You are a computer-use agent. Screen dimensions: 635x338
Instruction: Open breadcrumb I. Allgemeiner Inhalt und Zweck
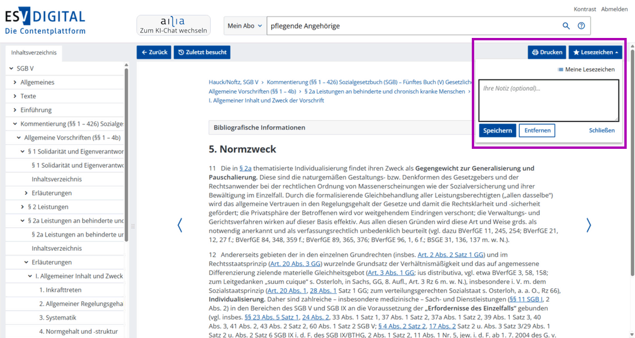tap(266, 100)
